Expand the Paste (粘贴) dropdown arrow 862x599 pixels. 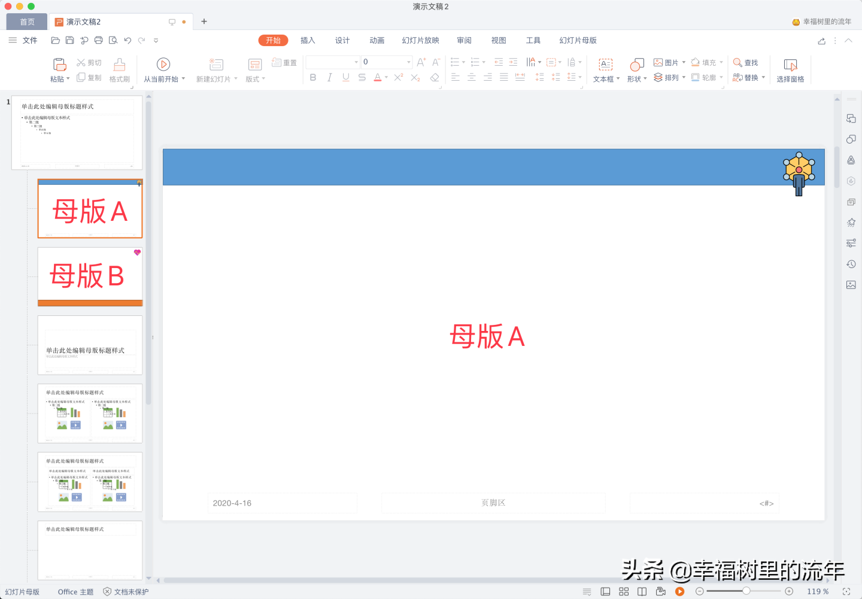(x=68, y=79)
